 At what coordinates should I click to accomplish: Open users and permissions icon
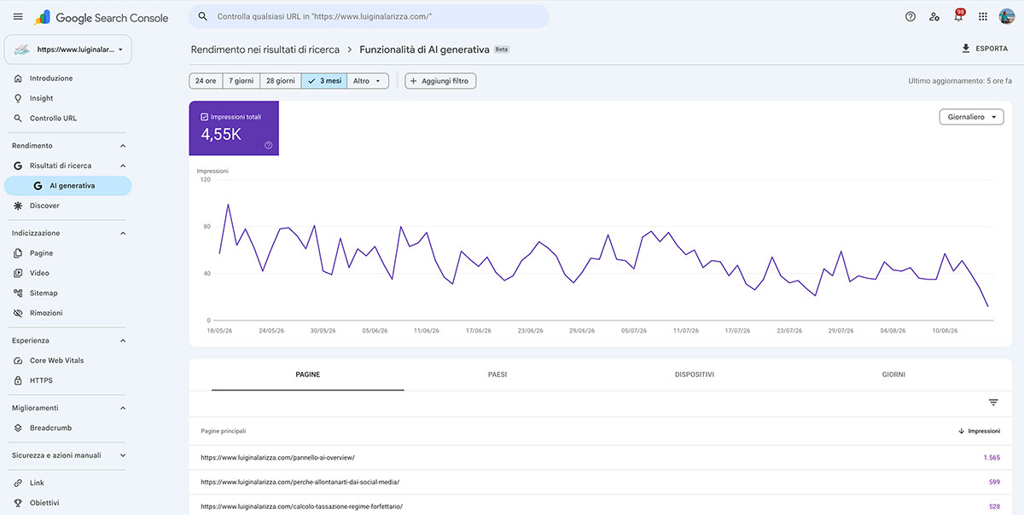[934, 16]
